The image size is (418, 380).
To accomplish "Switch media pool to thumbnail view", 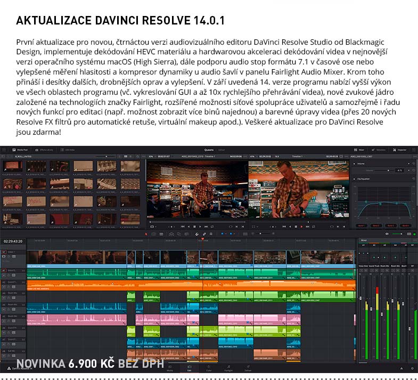I will pyautogui.click(x=126, y=156).
